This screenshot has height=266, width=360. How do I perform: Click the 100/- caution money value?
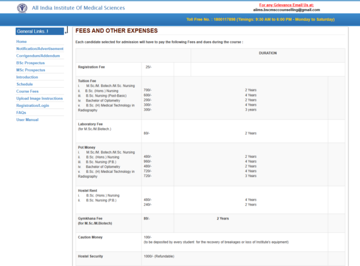pos(148,237)
